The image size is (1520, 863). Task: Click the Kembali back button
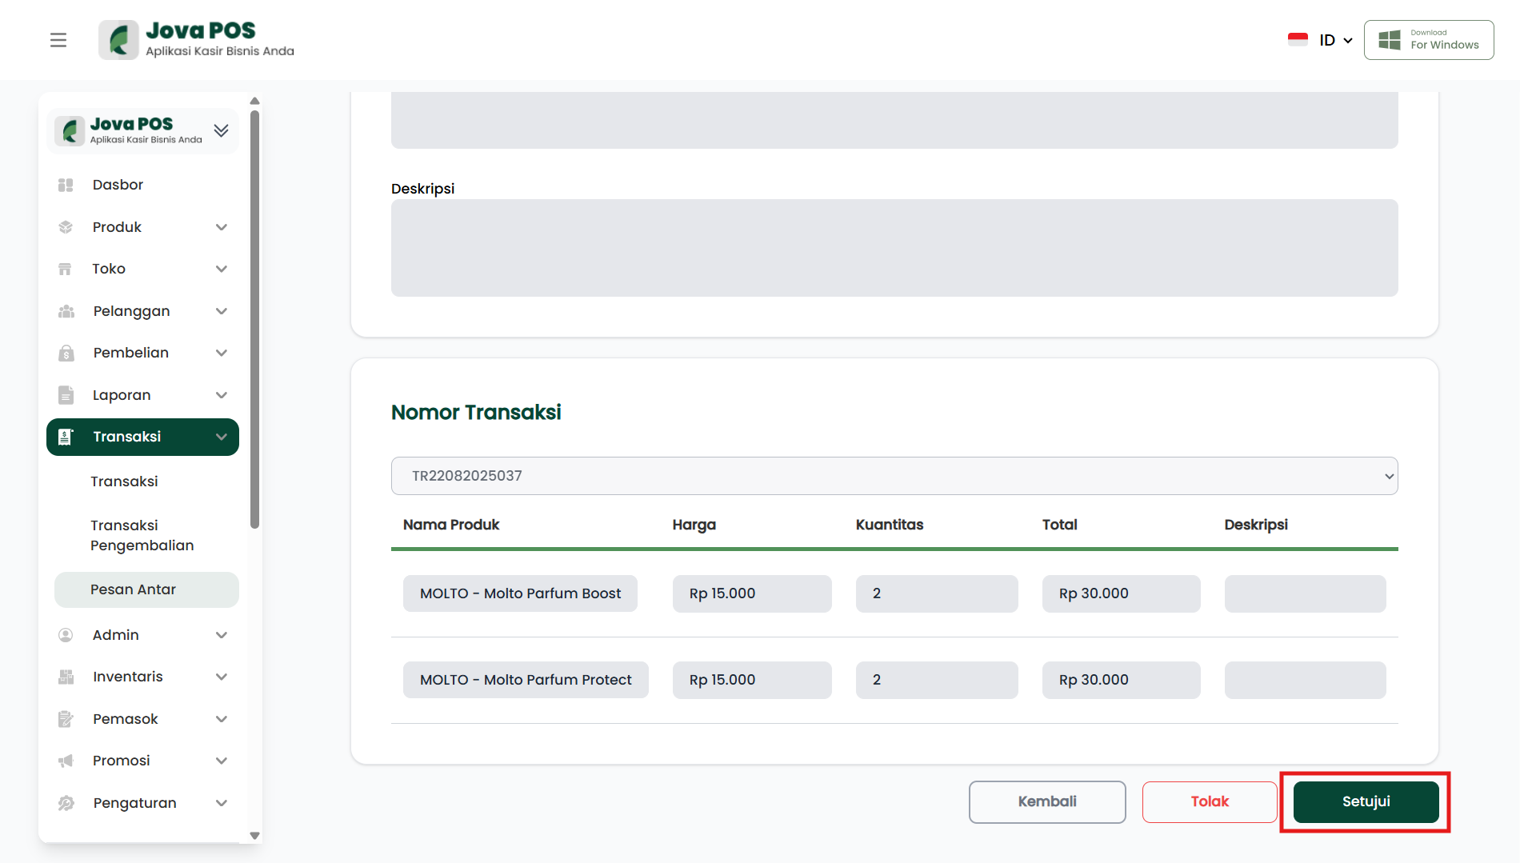coord(1046,801)
